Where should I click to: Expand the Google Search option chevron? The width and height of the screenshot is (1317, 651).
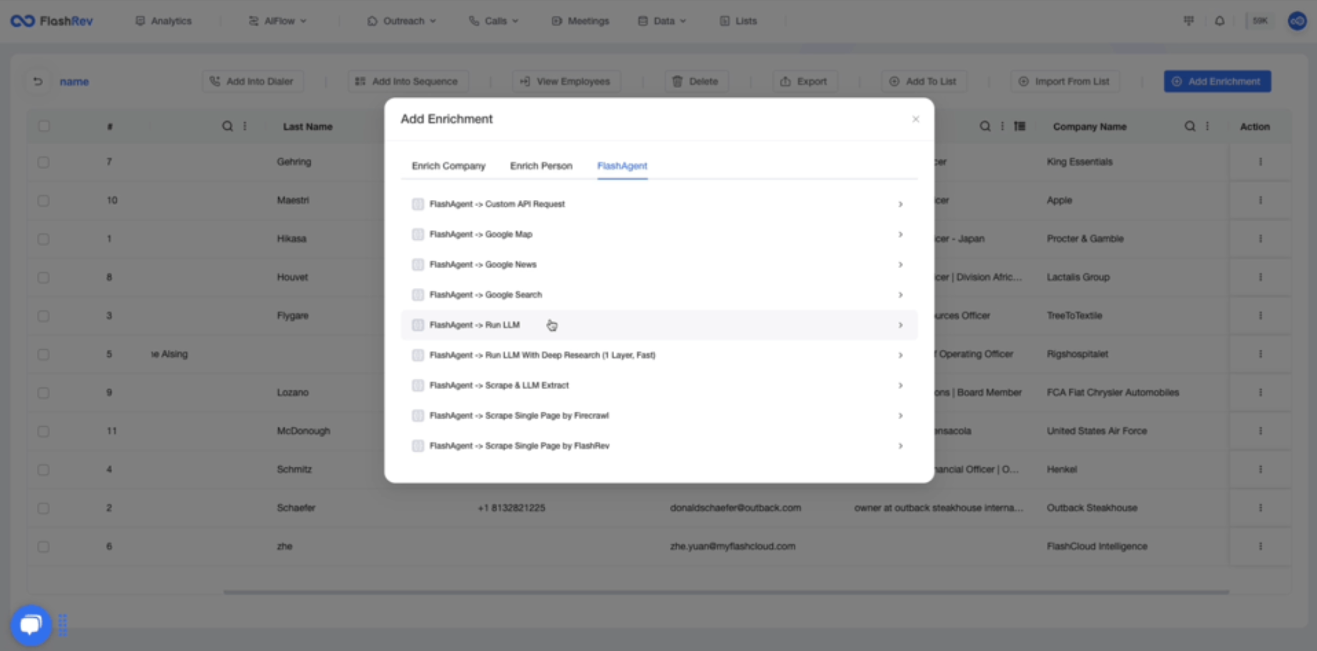click(x=901, y=295)
